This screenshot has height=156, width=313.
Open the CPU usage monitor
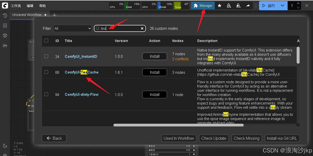(x=116, y=5)
